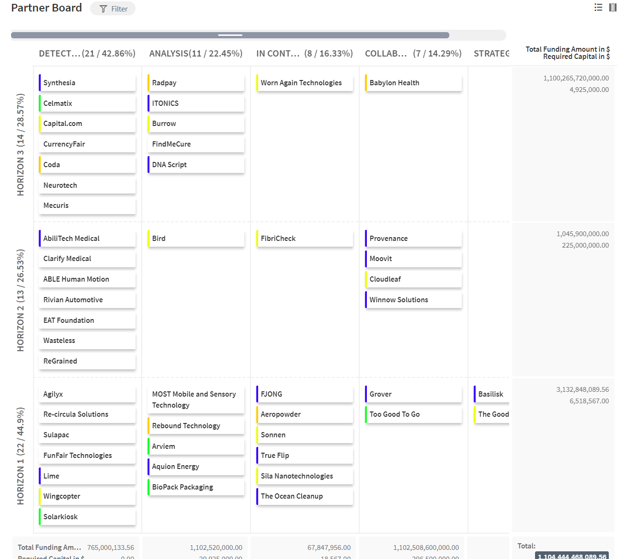627x559 pixels.
Task: Open the Filter button
Action: (113, 9)
